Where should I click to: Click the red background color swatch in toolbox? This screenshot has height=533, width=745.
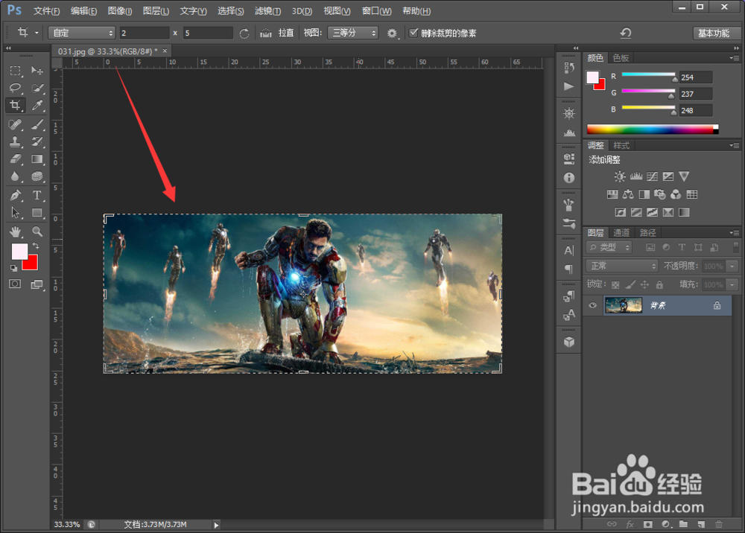coord(31,264)
